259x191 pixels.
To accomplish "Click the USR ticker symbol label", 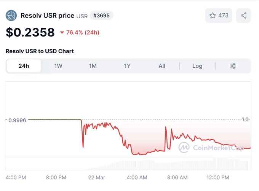I will pos(82,16).
